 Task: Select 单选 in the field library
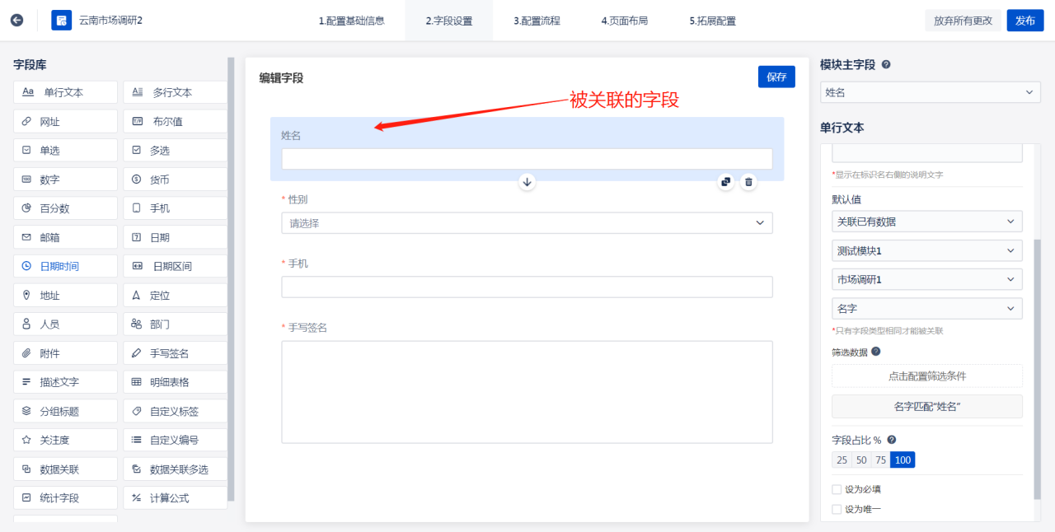[66, 151]
